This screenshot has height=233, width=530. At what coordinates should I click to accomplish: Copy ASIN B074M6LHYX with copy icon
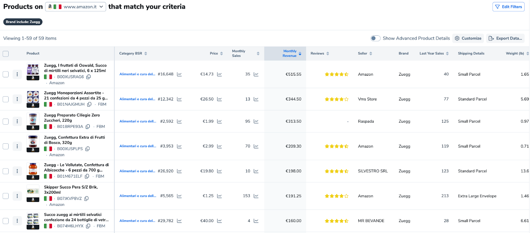pos(88,226)
